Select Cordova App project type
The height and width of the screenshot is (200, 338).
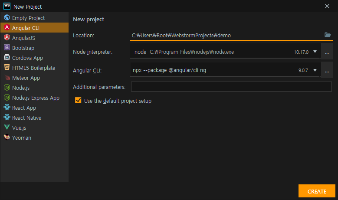click(x=34, y=58)
